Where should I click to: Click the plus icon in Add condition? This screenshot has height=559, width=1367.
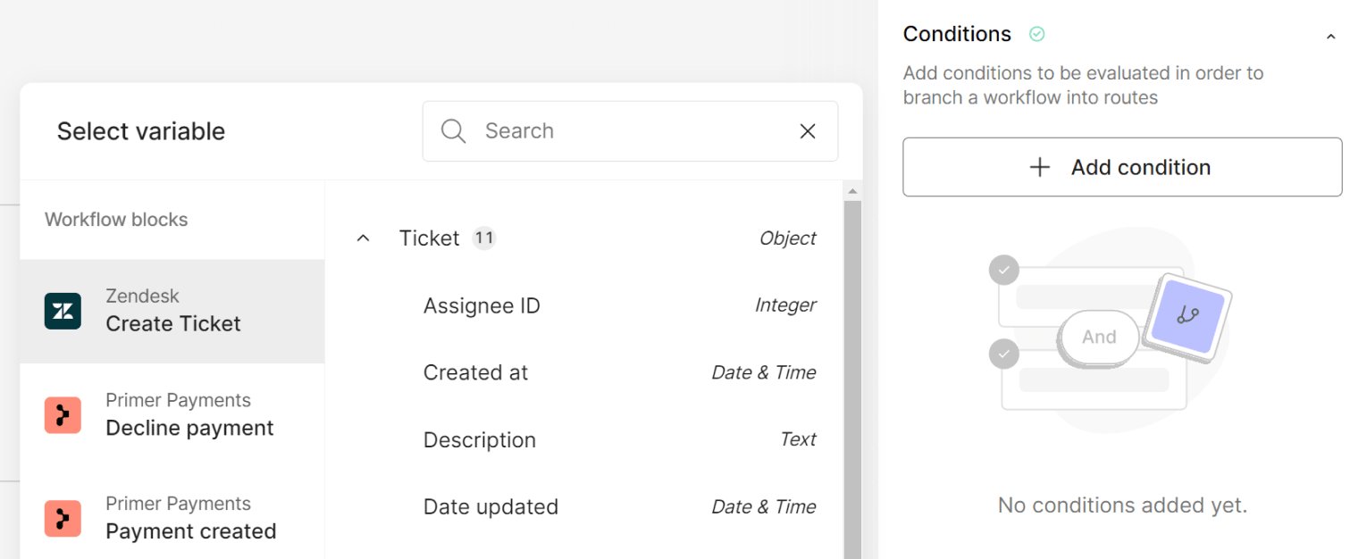(1039, 167)
